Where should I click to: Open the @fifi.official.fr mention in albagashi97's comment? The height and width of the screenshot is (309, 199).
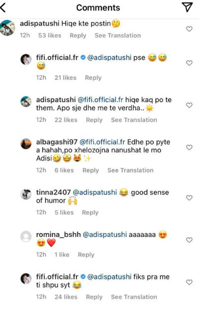[102, 142]
